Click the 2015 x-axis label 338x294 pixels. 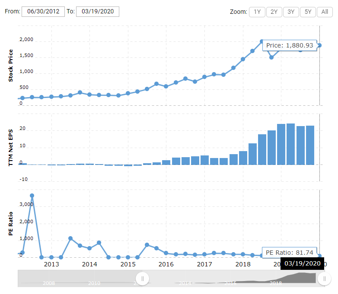tap(128, 264)
